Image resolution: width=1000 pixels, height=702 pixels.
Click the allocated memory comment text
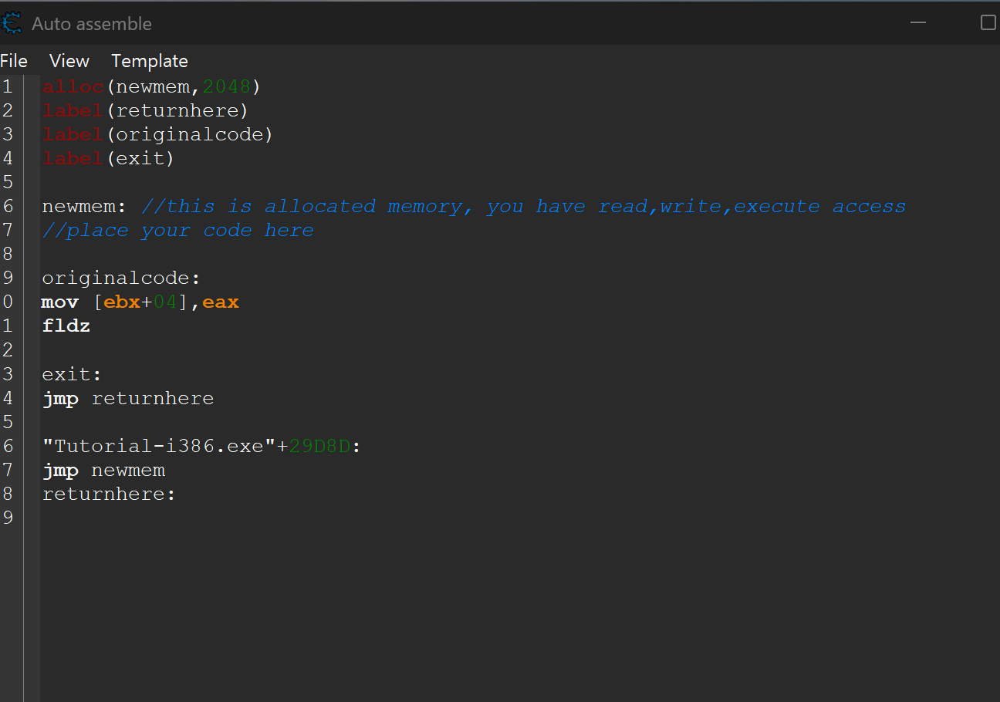[x=524, y=206]
